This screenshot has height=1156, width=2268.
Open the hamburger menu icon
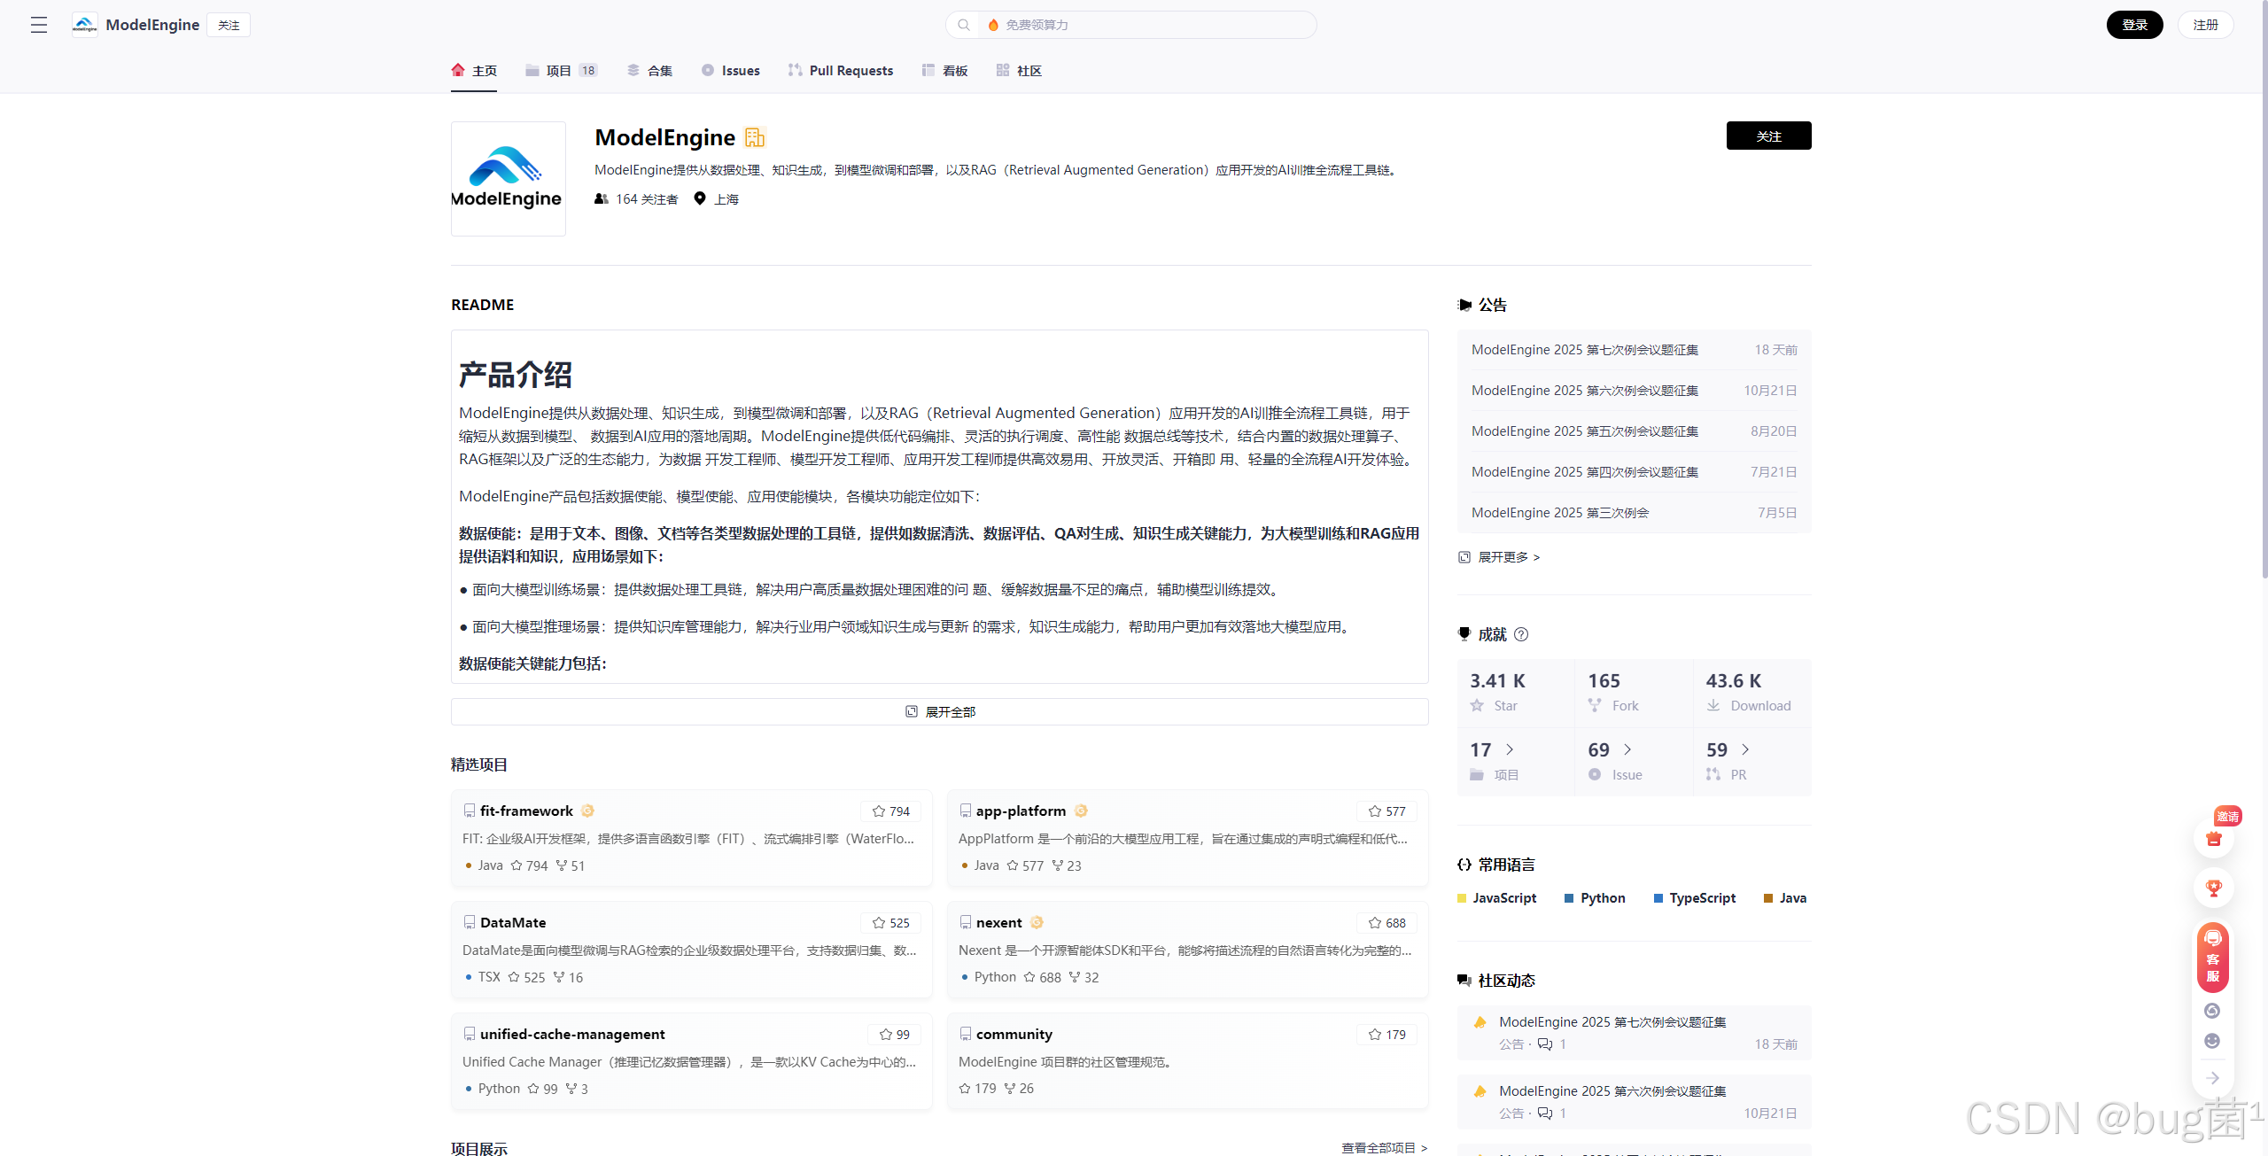(x=38, y=25)
